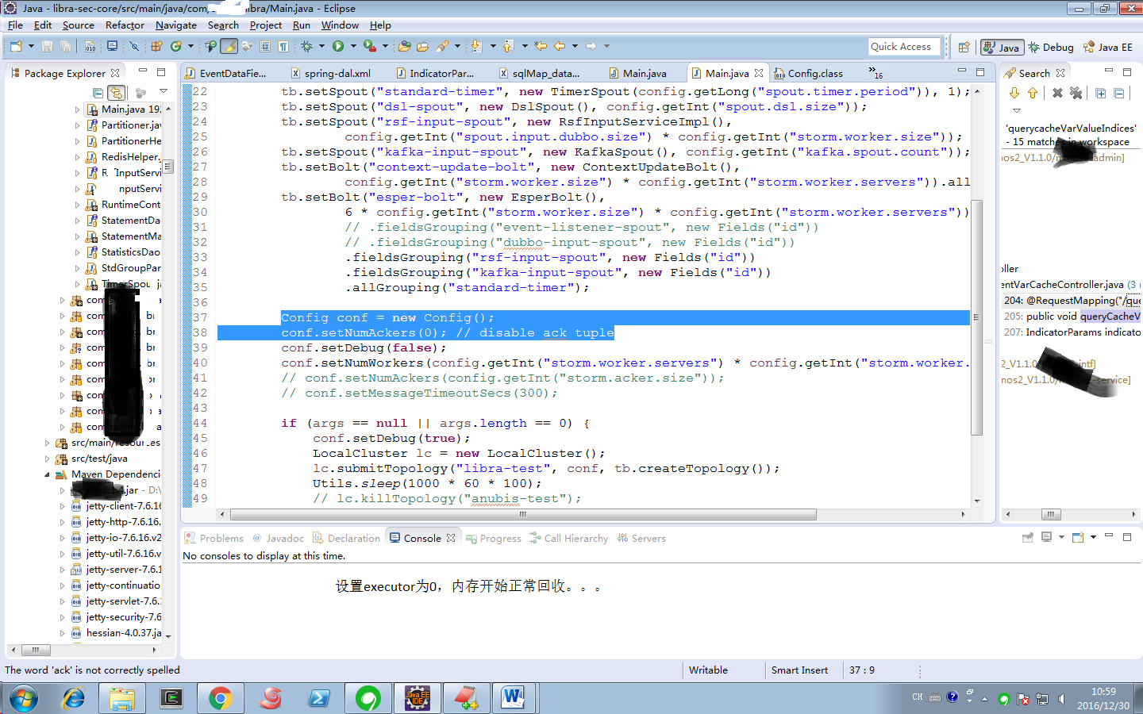Open Package Explorer view menu triangle
The width and height of the screenshot is (1143, 714).
coord(164,91)
